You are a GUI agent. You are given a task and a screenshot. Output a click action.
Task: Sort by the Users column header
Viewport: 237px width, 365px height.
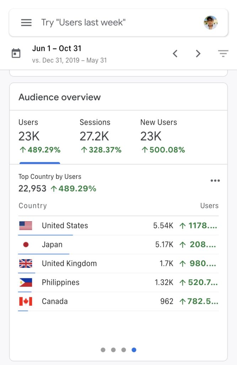point(209,206)
